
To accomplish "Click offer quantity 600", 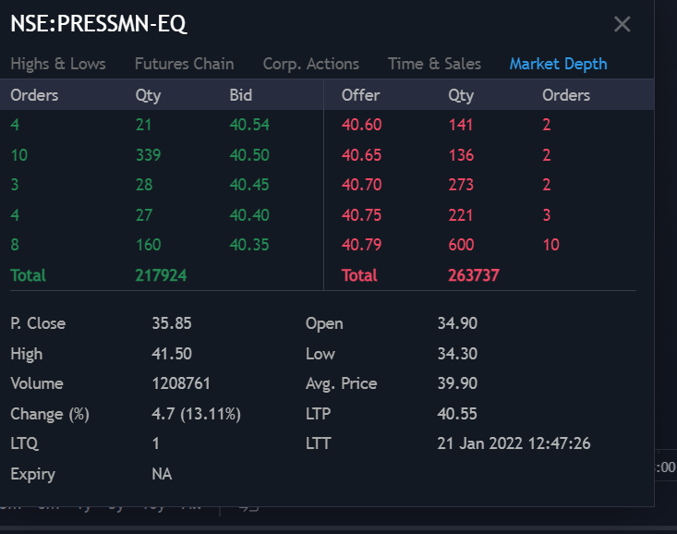I will [x=461, y=245].
